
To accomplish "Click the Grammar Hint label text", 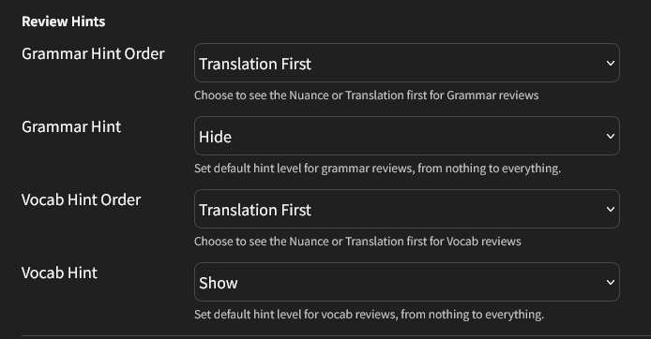I will point(71,126).
